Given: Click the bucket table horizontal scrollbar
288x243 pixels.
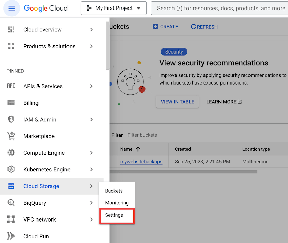Looking at the screenshot, I should [183, 172].
